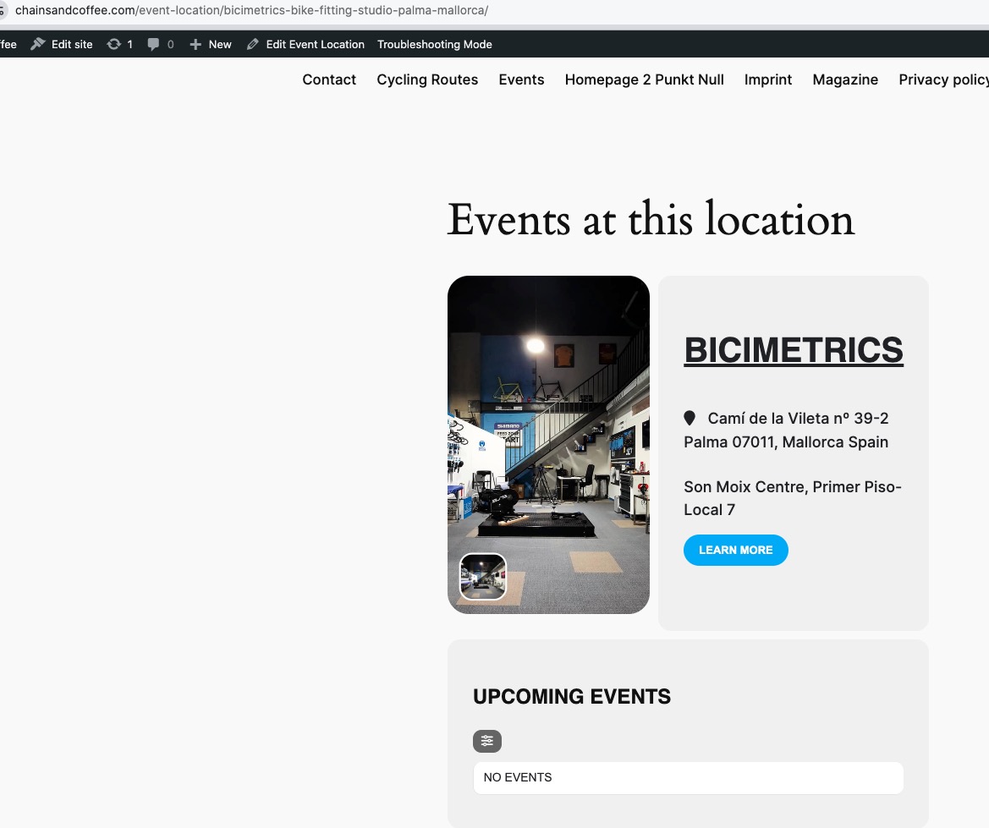
Task: Click the Edit site paintbrush icon
Action: (x=38, y=44)
